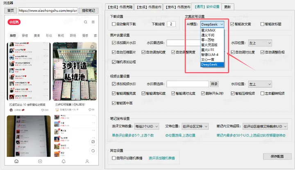Choose 文心一言 in the AI model list
295x170 pixels.
click(212, 60)
